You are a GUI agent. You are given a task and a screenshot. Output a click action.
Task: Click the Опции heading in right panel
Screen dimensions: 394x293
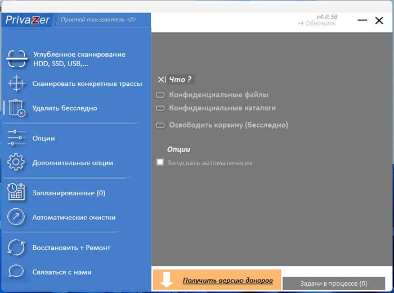pos(178,149)
